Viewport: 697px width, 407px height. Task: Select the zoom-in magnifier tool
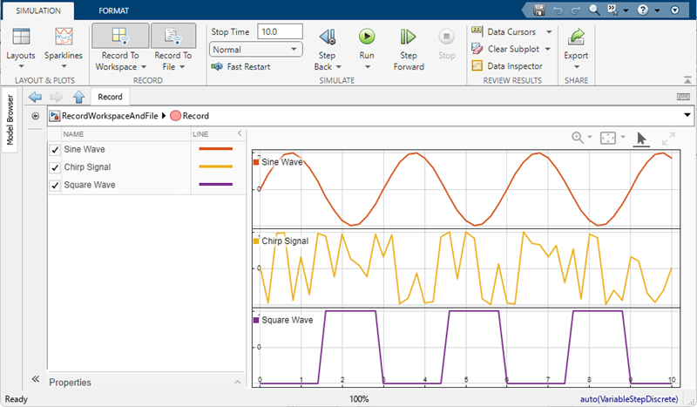point(578,138)
